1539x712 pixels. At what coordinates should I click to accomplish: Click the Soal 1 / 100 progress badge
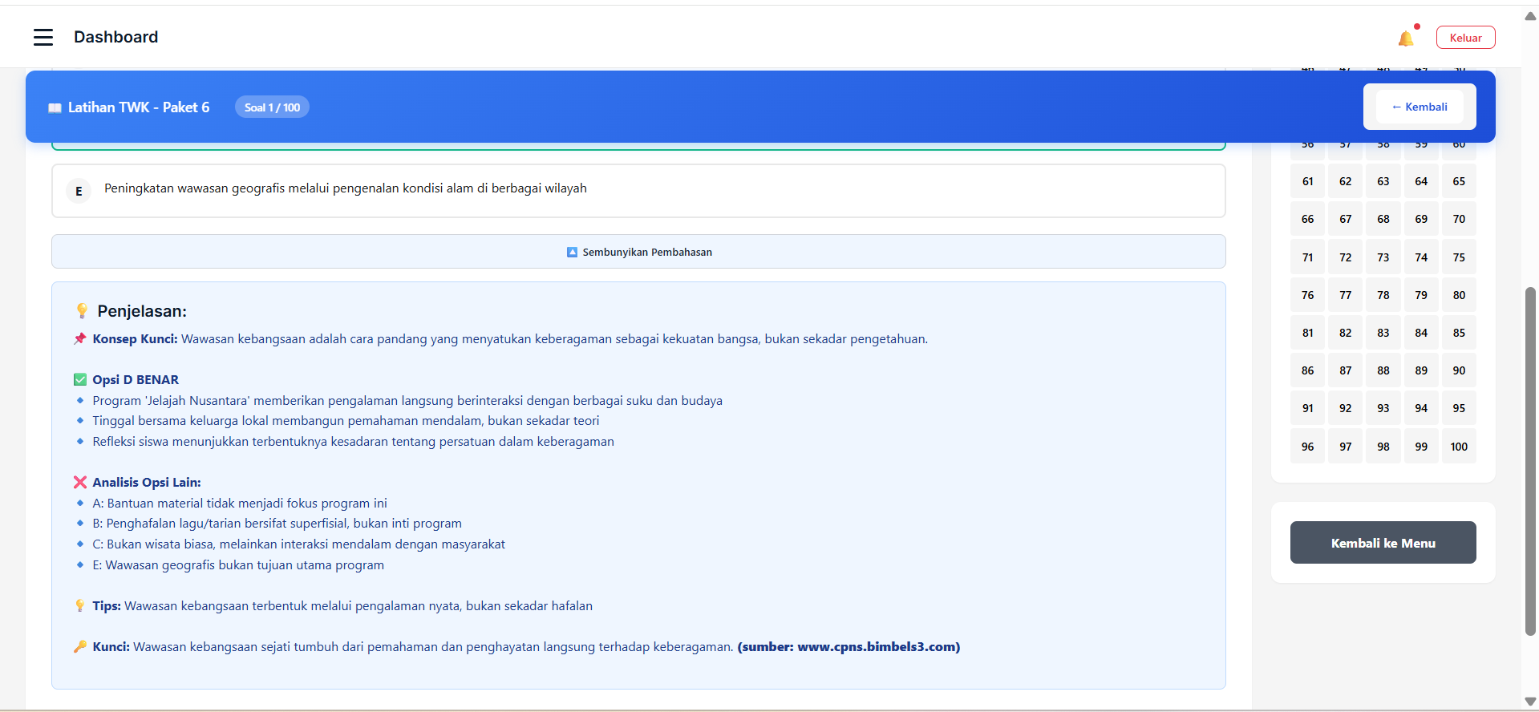[272, 107]
